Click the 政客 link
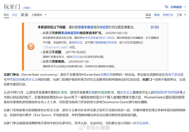 tap(92, 92)
